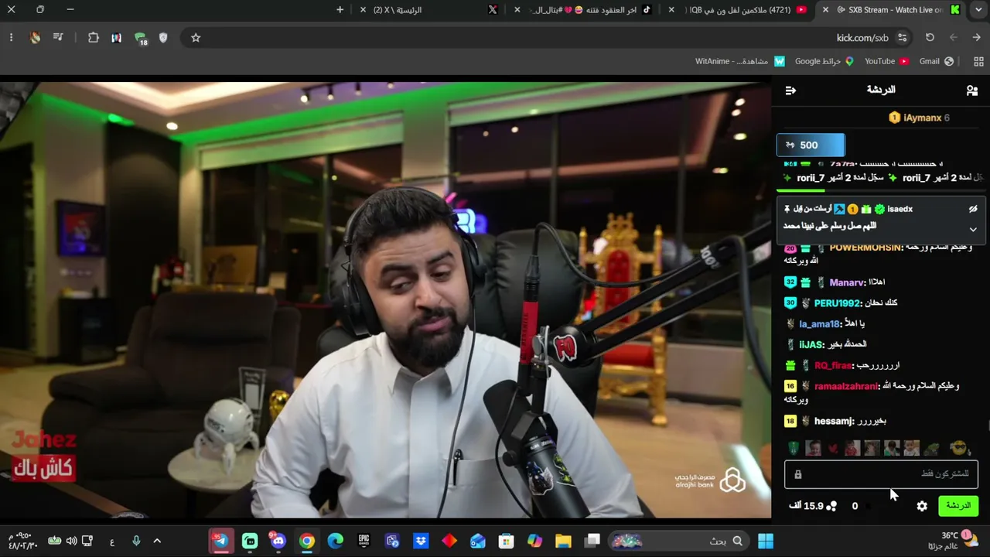
Task: Open the extension showing badge 18
Action: pyautogui.click(x=140, y=38)
